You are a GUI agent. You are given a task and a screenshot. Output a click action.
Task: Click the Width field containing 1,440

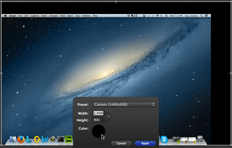click(x=98, y=113)
